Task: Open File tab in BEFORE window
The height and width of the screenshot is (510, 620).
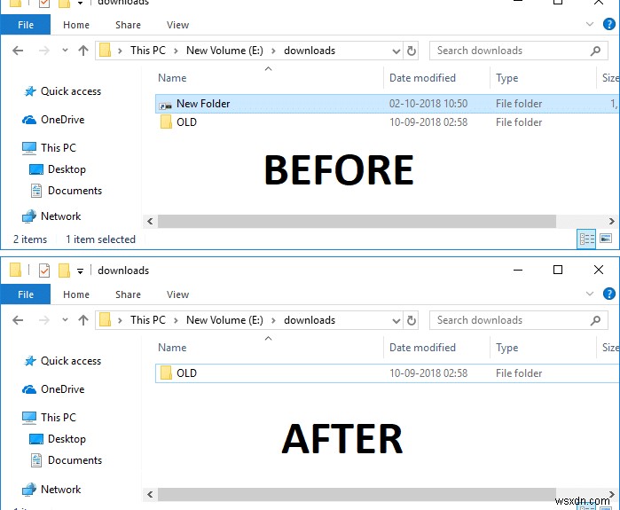Action: click(x=26, y=25)
